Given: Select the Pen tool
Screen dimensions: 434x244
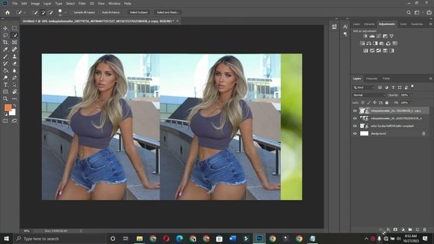Looking at the screenshot, I should click(x=14, y=78).
